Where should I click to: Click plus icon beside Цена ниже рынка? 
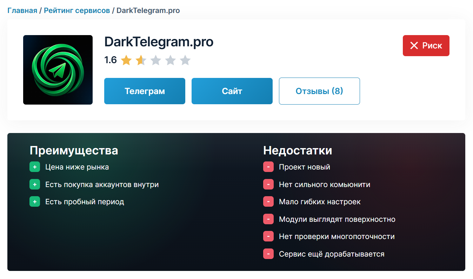coord(35,167)
